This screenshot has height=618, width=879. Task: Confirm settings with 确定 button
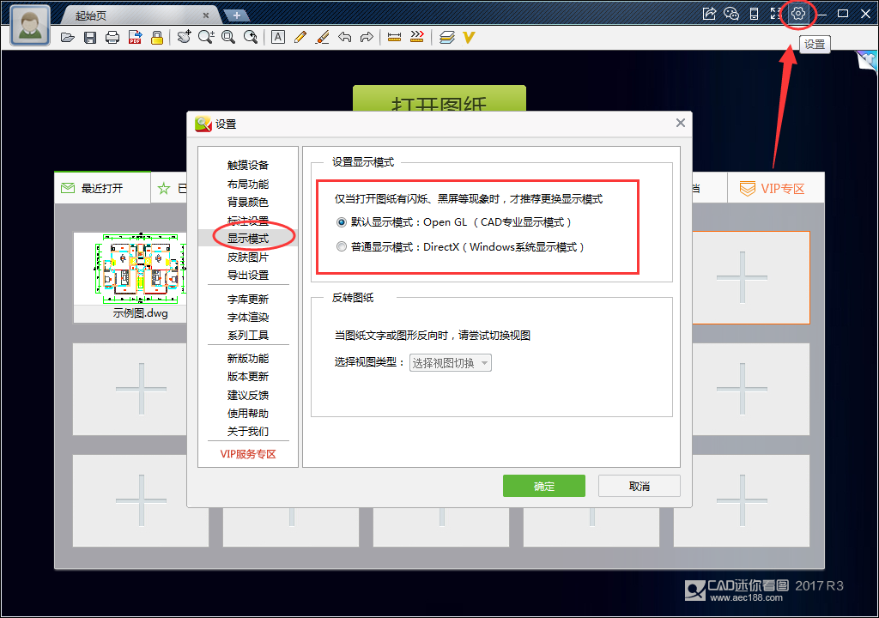(543, 485)
